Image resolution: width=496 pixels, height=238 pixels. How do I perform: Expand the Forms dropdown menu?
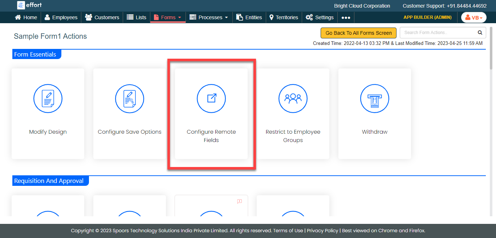click(x=168, y=17)
